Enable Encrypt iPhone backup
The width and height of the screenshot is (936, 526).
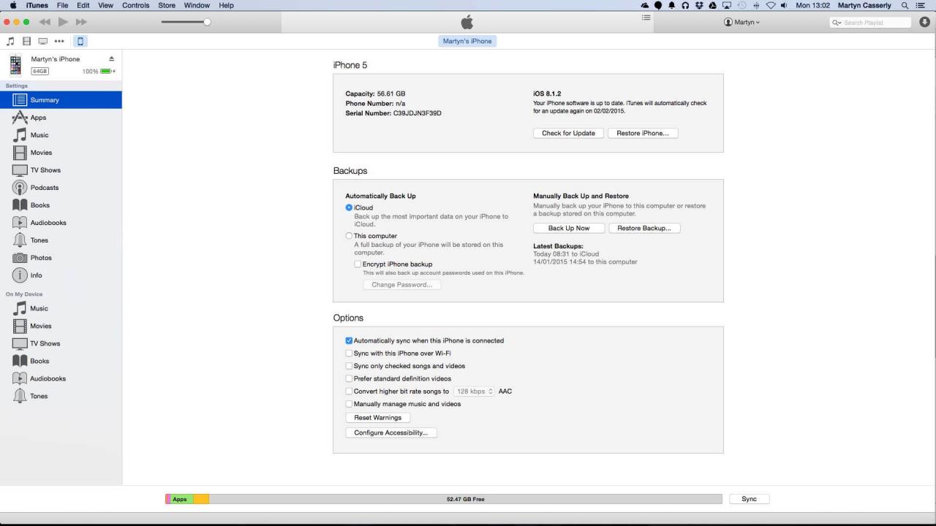coord(358,264)
